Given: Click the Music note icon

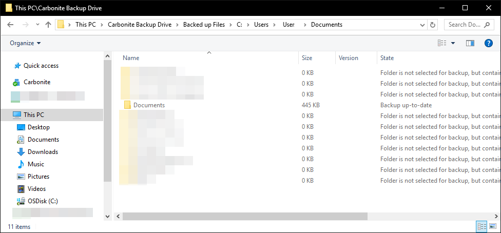Looking at the screenshot, I should (x=21, y=164).
